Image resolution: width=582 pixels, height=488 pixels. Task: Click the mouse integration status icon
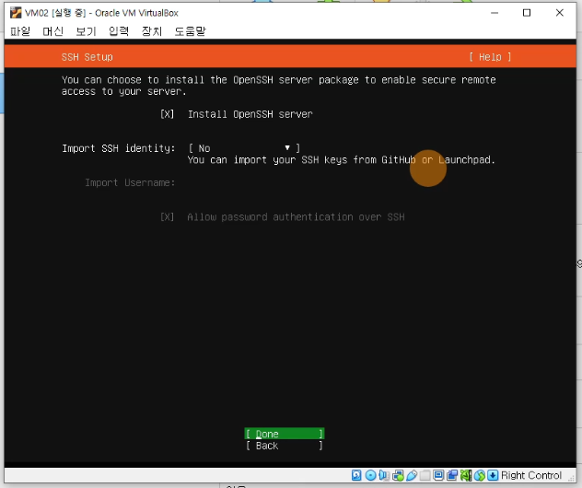coord(480,475)
